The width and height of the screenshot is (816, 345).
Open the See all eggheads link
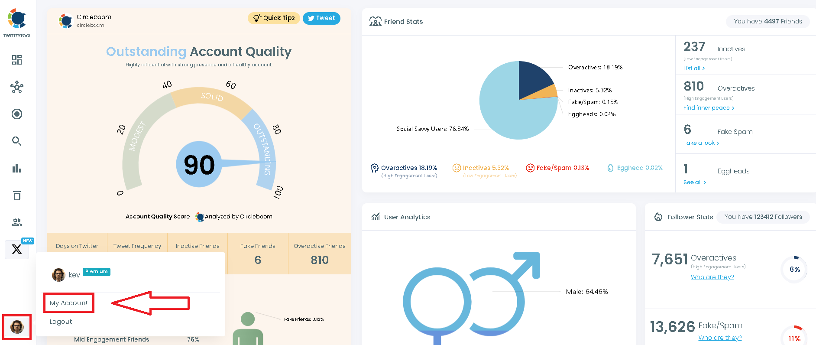point(695,182)
